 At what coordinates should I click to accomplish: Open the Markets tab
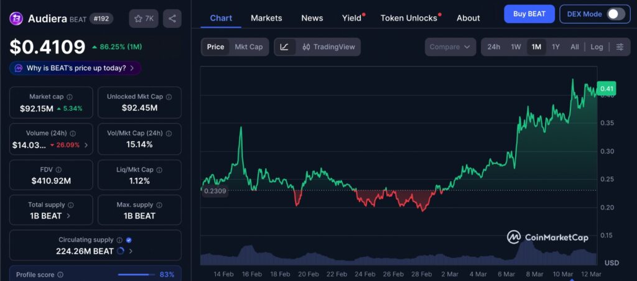(x=266, y=18)
